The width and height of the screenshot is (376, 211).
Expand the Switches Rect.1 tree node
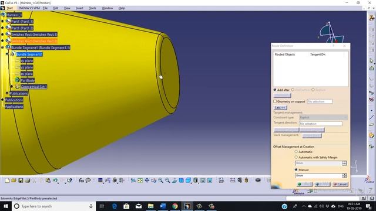coord(2,35)
